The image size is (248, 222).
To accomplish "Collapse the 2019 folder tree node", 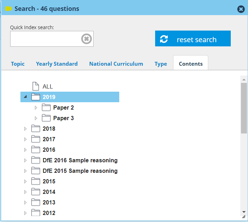I will click(x=25, y=97).
